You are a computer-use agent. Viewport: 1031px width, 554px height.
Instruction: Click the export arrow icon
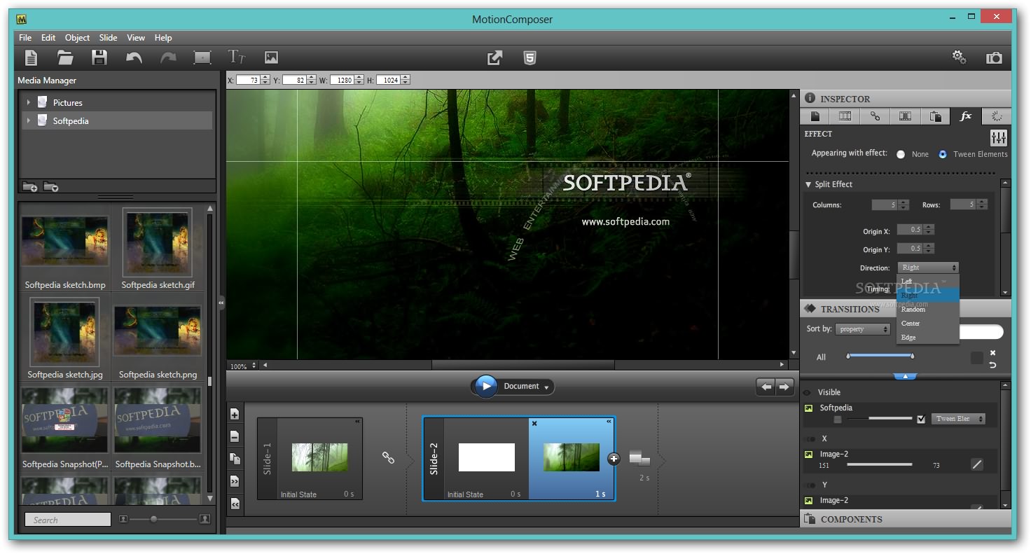point(495,57)
